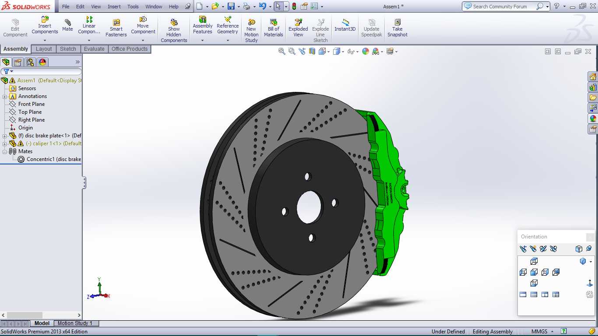Screen dimensions: 598x336
Task: Click Zoom to Area magnifier icon
Action: pyautogui.click(x=292, y=51)
